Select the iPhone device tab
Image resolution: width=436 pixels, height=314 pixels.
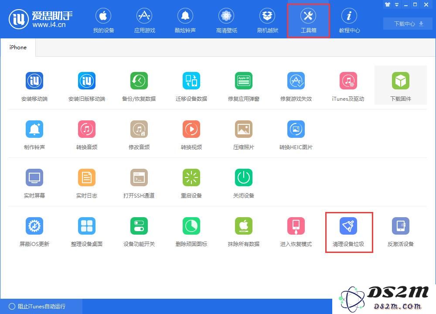pyautogui.click(x=18, y=48)
